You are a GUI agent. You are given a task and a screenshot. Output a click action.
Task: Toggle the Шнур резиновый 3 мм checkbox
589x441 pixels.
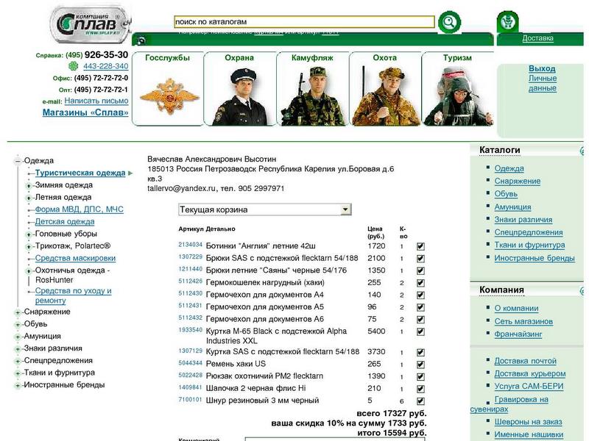[420, 401]
